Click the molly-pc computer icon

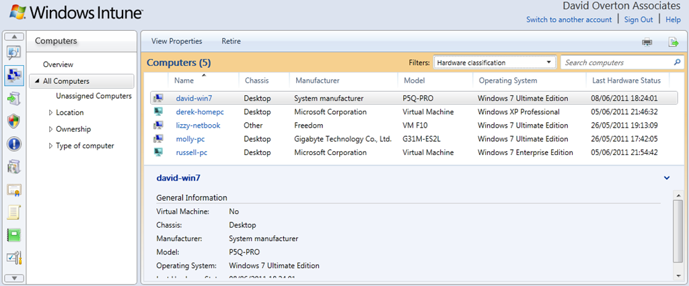tap(158, 139)
